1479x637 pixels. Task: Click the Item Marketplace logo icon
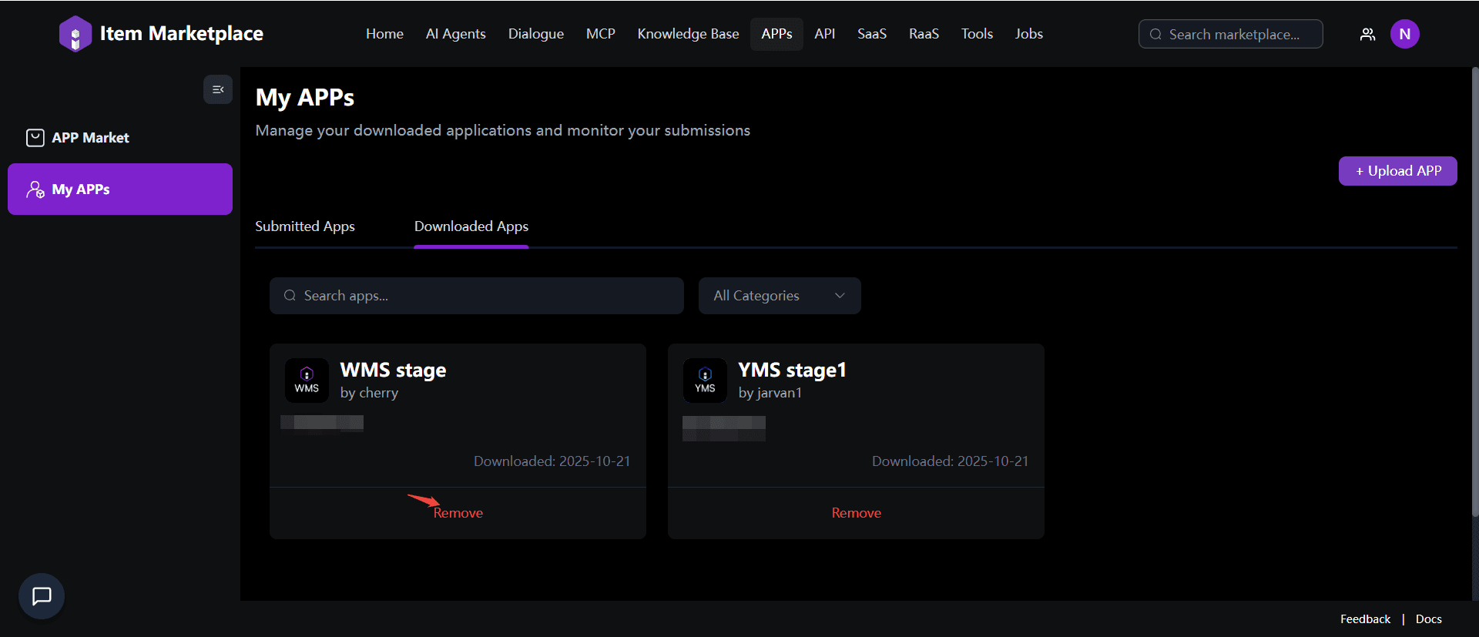75,34
